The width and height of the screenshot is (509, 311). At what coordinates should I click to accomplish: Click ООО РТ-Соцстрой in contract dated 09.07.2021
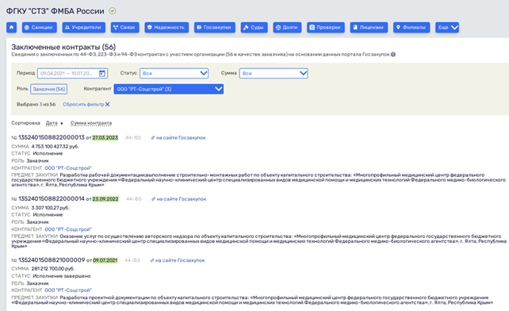coord(68,290)
